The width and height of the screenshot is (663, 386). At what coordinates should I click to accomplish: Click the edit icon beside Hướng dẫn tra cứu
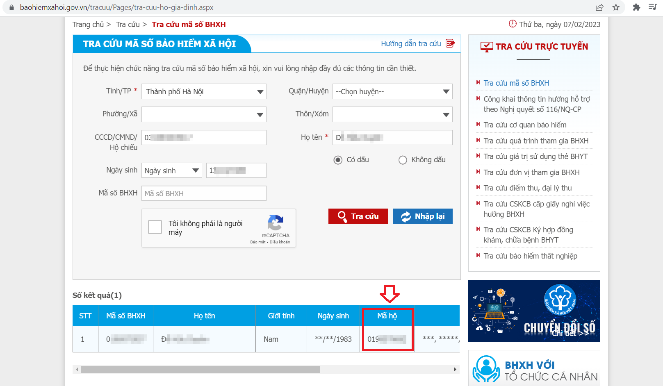450,43
